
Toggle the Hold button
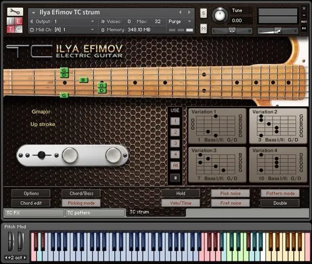click(x=180, y=193)
